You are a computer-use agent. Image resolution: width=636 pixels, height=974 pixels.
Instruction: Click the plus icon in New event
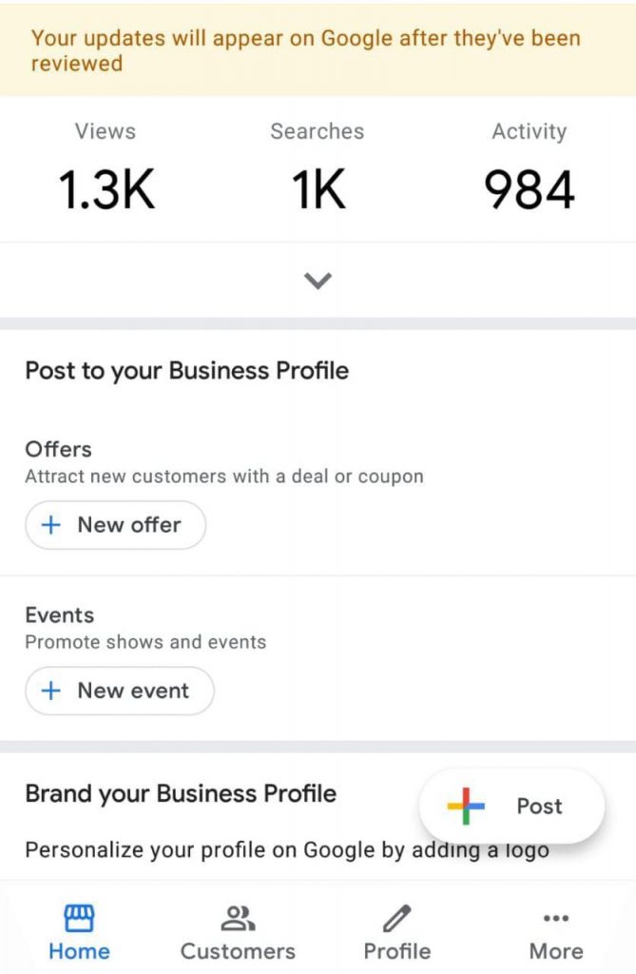click(51, 691)
